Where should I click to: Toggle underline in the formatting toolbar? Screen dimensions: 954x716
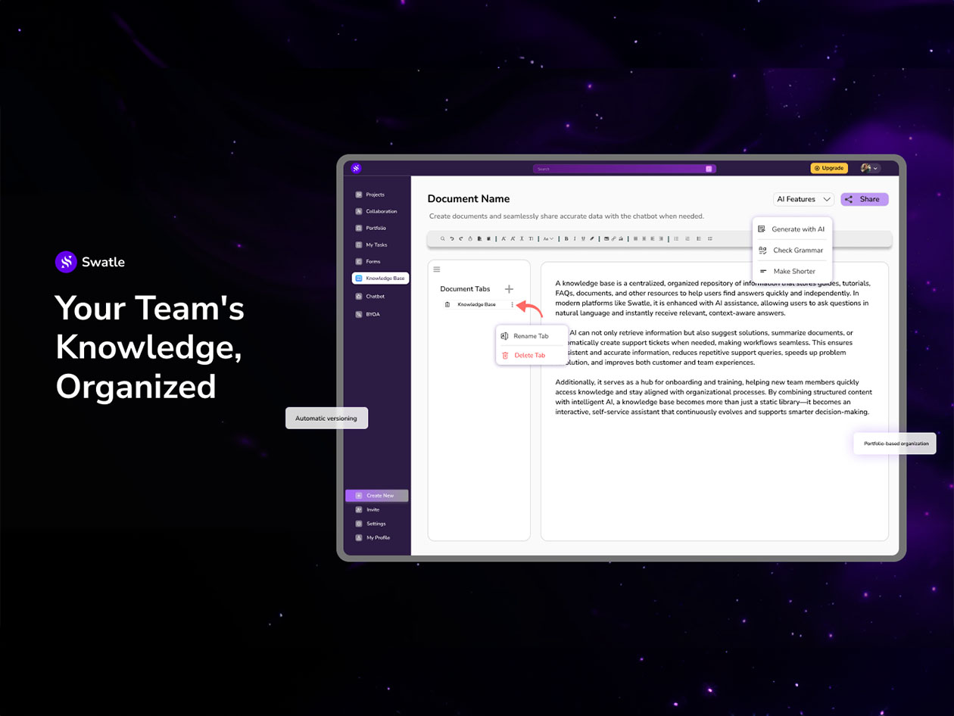point(583,238)
